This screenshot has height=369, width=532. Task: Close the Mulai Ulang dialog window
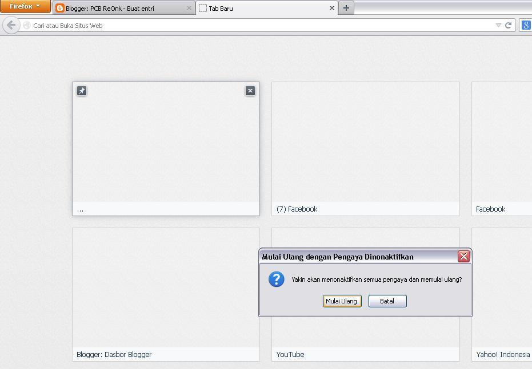point(463,256)
